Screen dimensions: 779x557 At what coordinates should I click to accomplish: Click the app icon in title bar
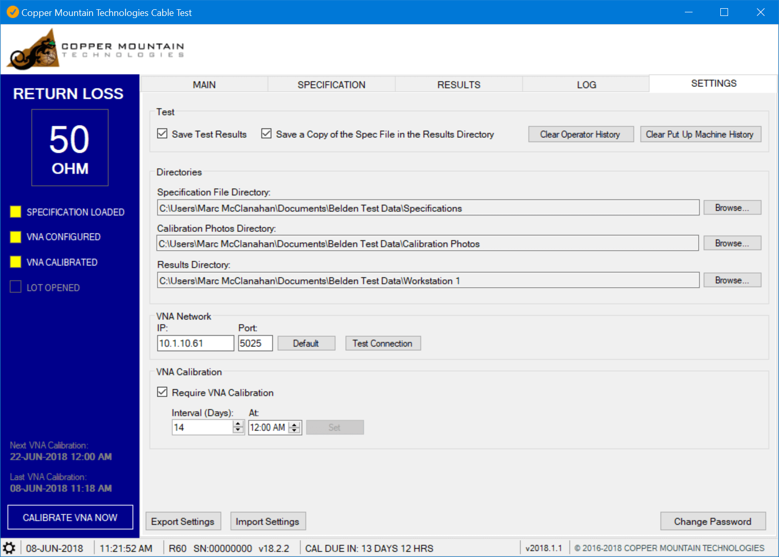[12, 12]
